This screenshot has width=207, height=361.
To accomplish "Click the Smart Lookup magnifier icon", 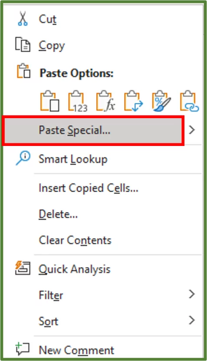I will coord(23,158).
